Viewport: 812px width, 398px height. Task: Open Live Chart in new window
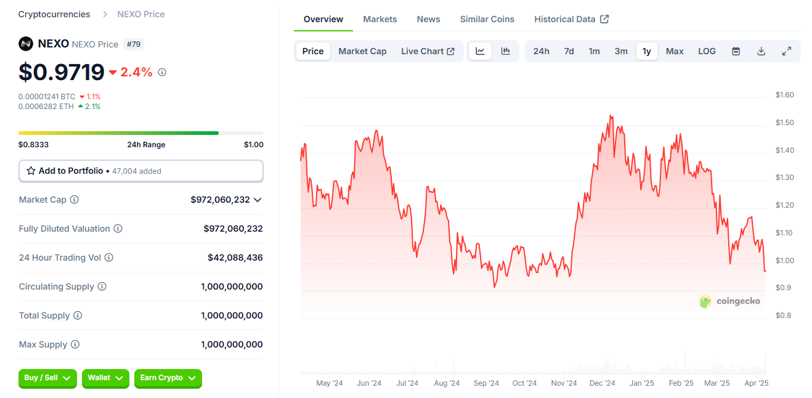point(428,51)
